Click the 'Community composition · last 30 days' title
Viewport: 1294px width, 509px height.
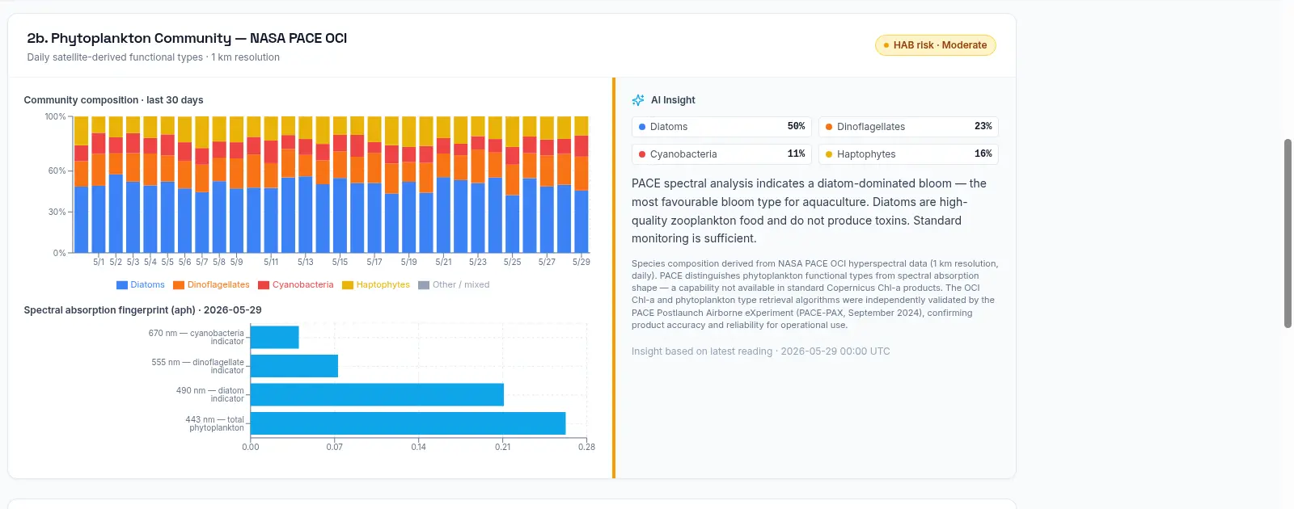113,100
